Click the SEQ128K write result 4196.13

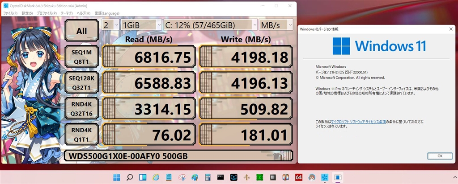point(246,83)
